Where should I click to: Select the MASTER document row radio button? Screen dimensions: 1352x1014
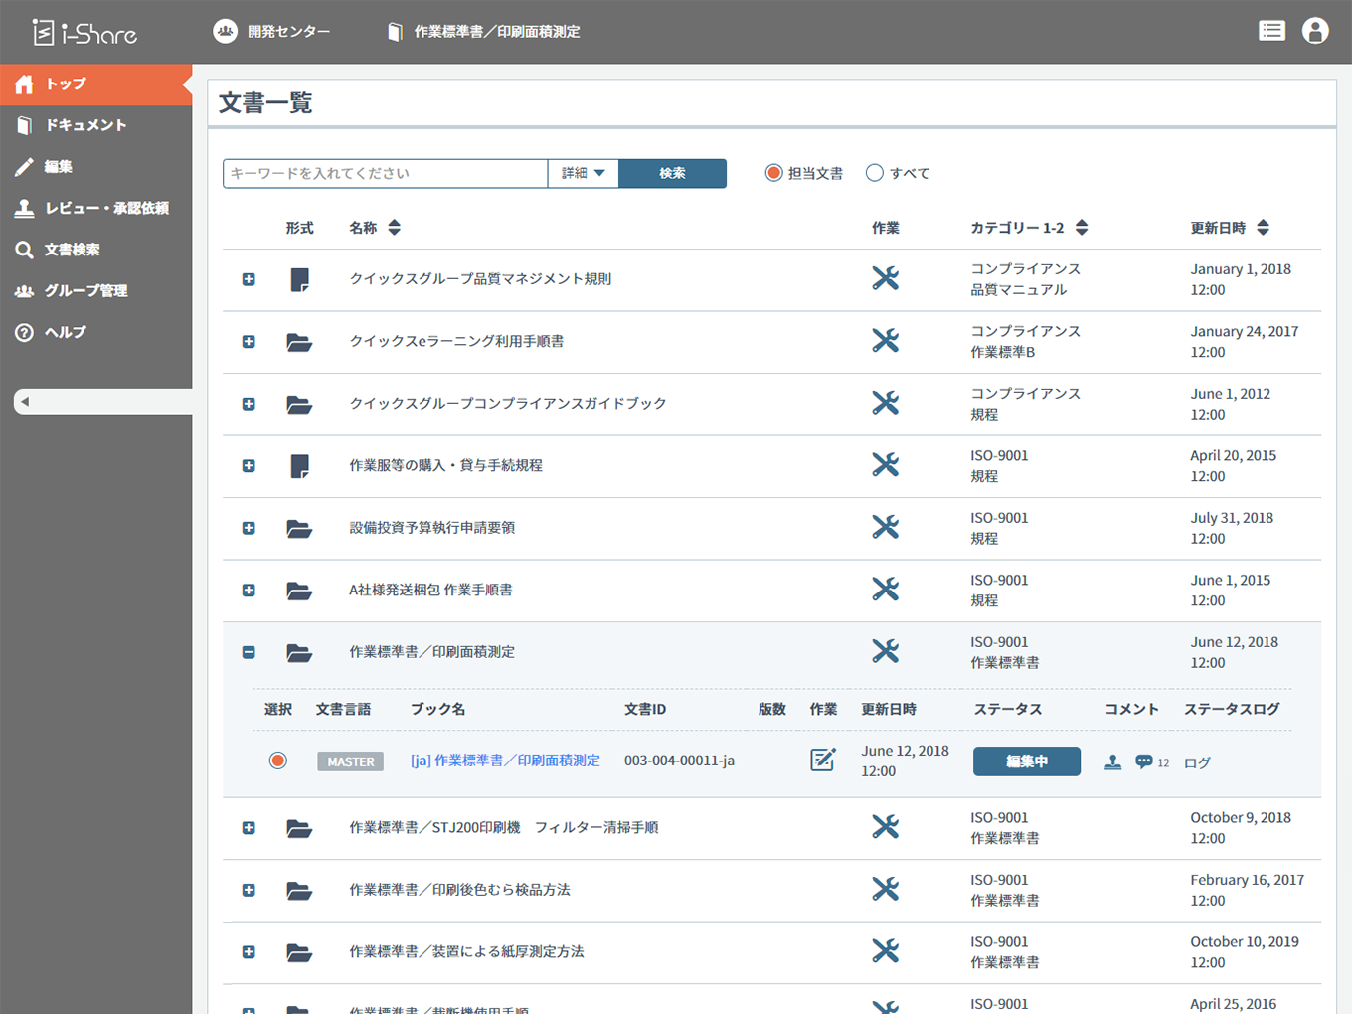coord(278,760)
